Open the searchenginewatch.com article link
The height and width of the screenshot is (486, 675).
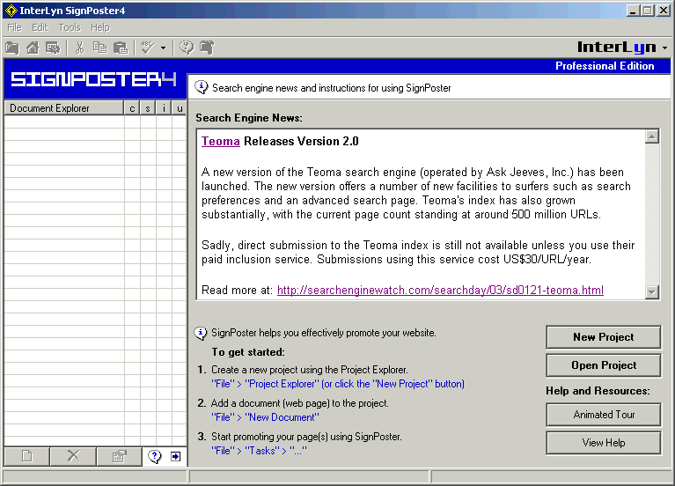tap(440, 290)
